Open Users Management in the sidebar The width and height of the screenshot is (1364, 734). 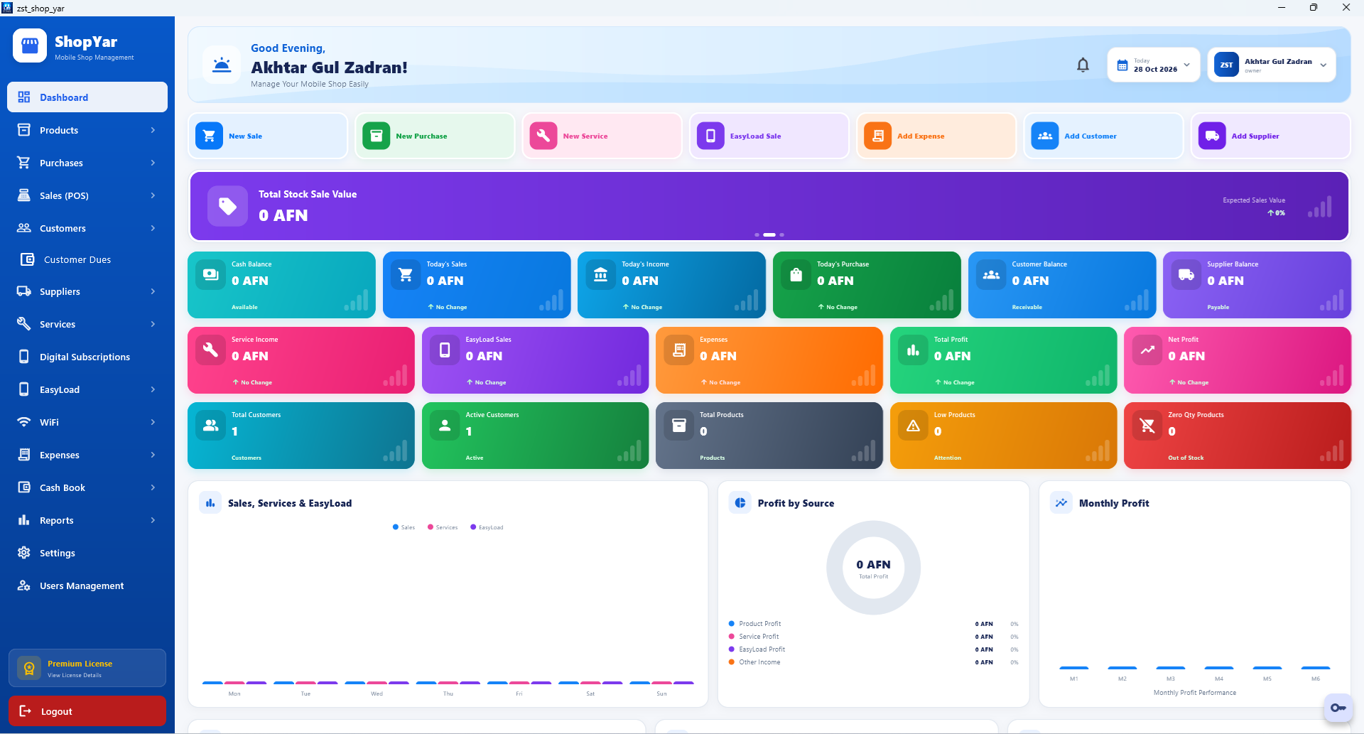pyautogui.click(x=87, y=585)
